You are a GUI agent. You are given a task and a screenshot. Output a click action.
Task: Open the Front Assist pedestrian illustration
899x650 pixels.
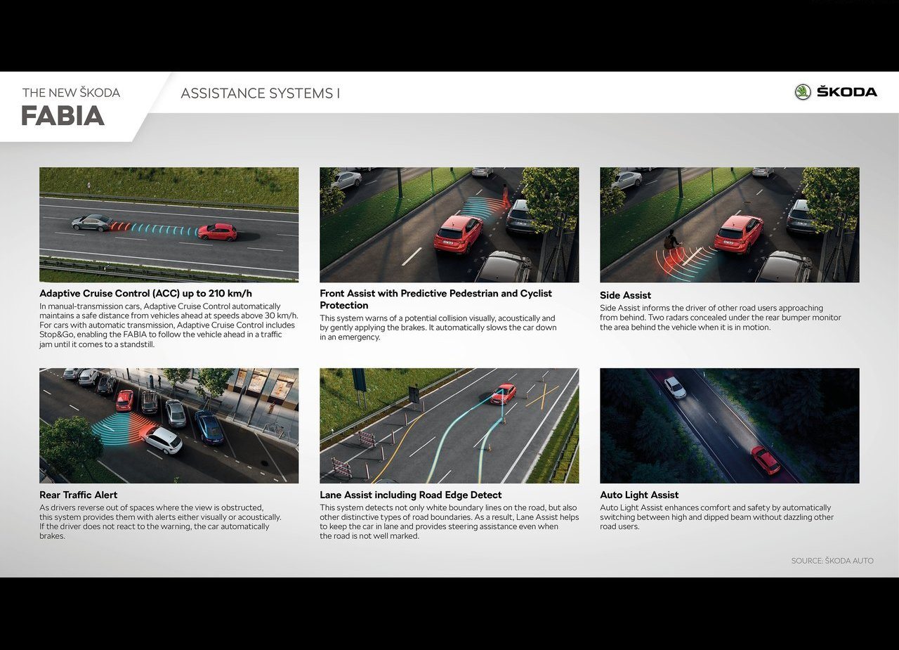click(x=449, y=225)
